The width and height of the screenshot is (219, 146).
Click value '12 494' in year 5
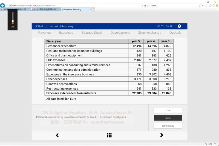pyautogui.click(x=137, y=46)
